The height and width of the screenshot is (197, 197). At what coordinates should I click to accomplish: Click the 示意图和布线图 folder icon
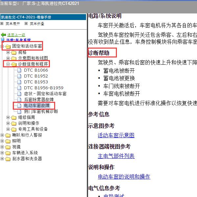(x=14, y=58)
